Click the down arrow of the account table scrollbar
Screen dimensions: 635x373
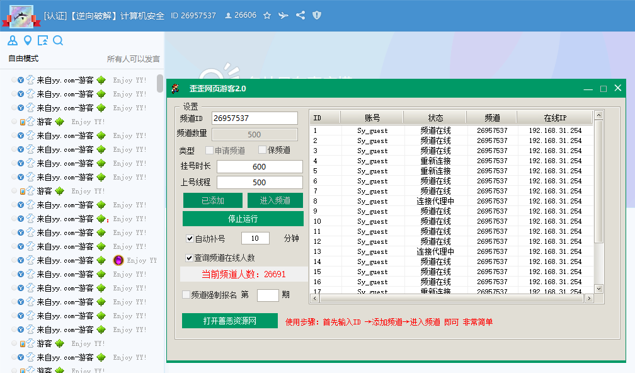pyautogui.click(x=598, y=289)
